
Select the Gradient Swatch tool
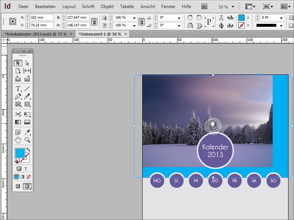point(18,122)
